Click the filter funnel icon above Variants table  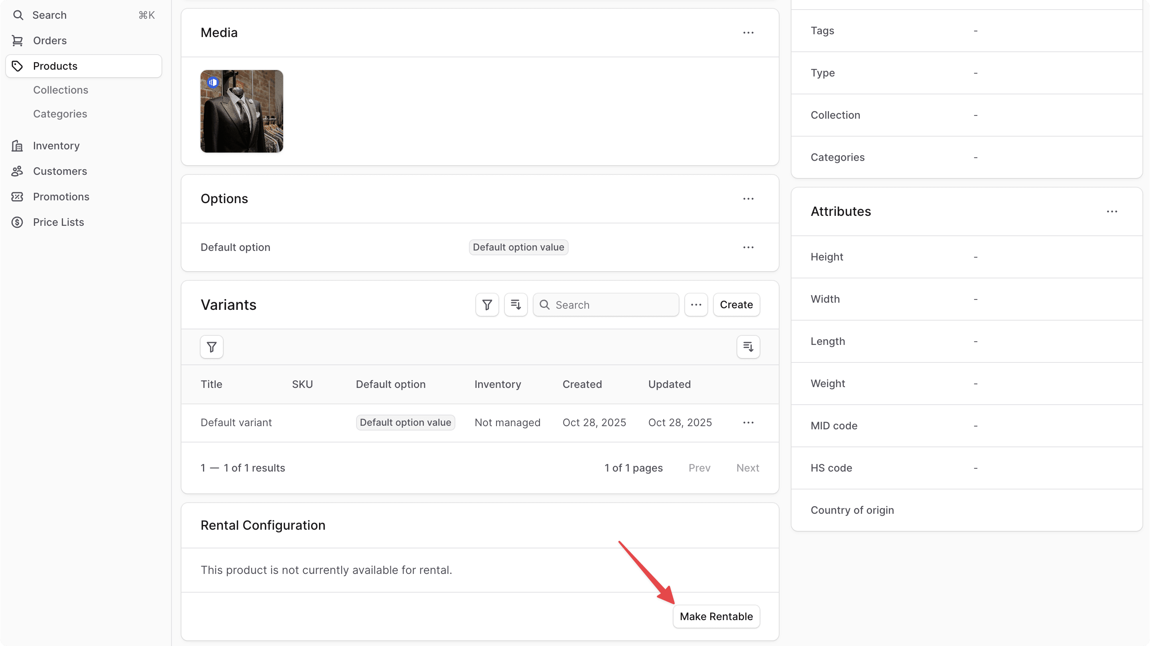click(x=486, y=305)
